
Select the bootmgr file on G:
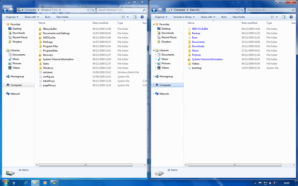pyautogui.click(x=197, y=68)
